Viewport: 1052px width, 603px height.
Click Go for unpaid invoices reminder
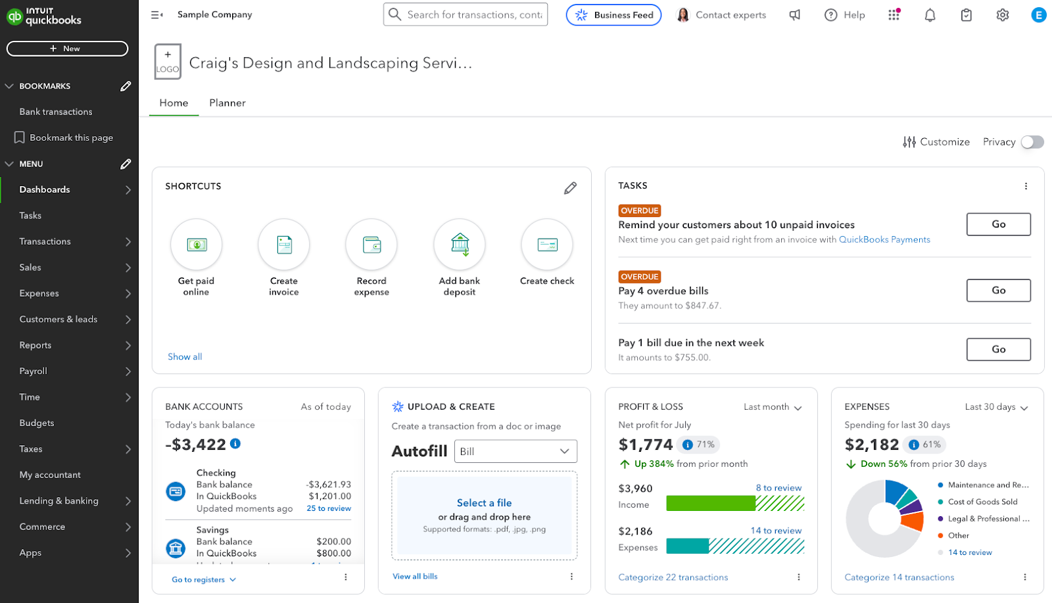click(x=998, y=224)
